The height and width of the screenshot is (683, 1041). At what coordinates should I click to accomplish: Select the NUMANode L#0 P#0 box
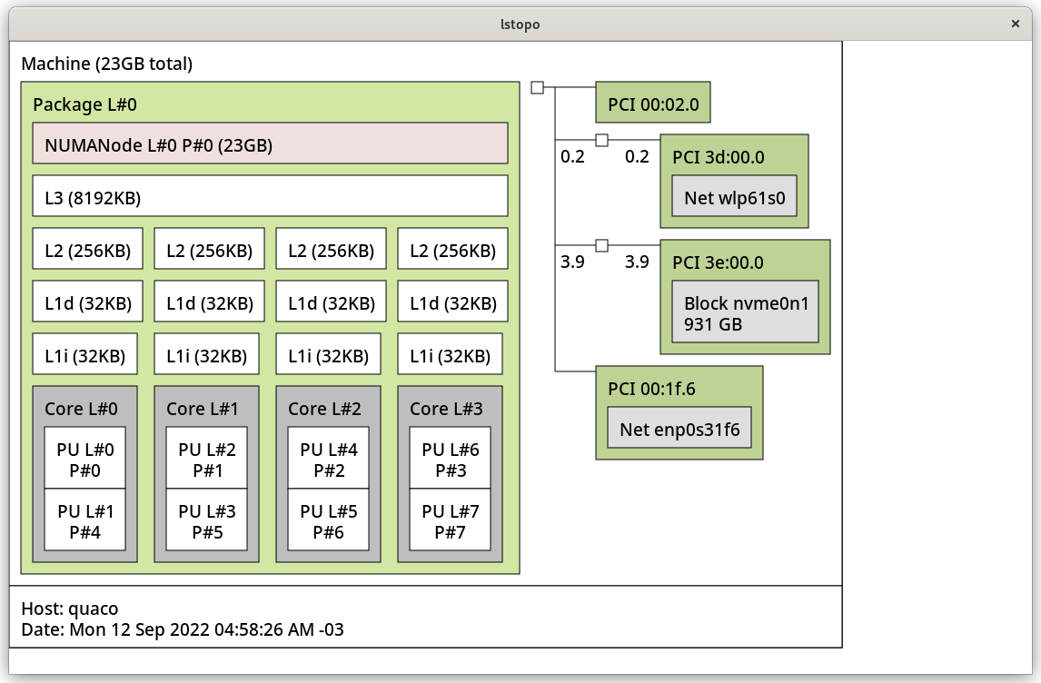(x=270, y=144)
